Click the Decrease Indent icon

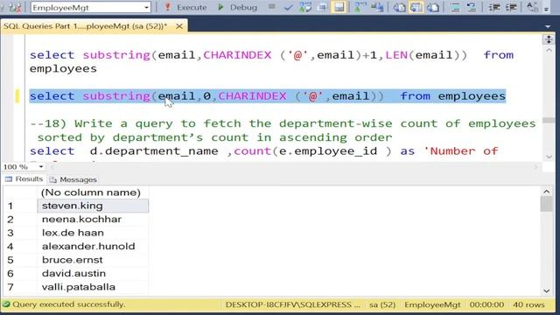click(x=493, y=7)
